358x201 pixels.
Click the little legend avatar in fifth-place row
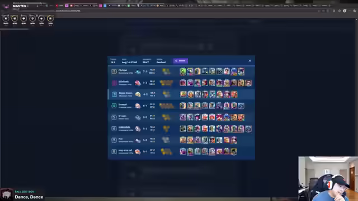click(x=138, y=118)
